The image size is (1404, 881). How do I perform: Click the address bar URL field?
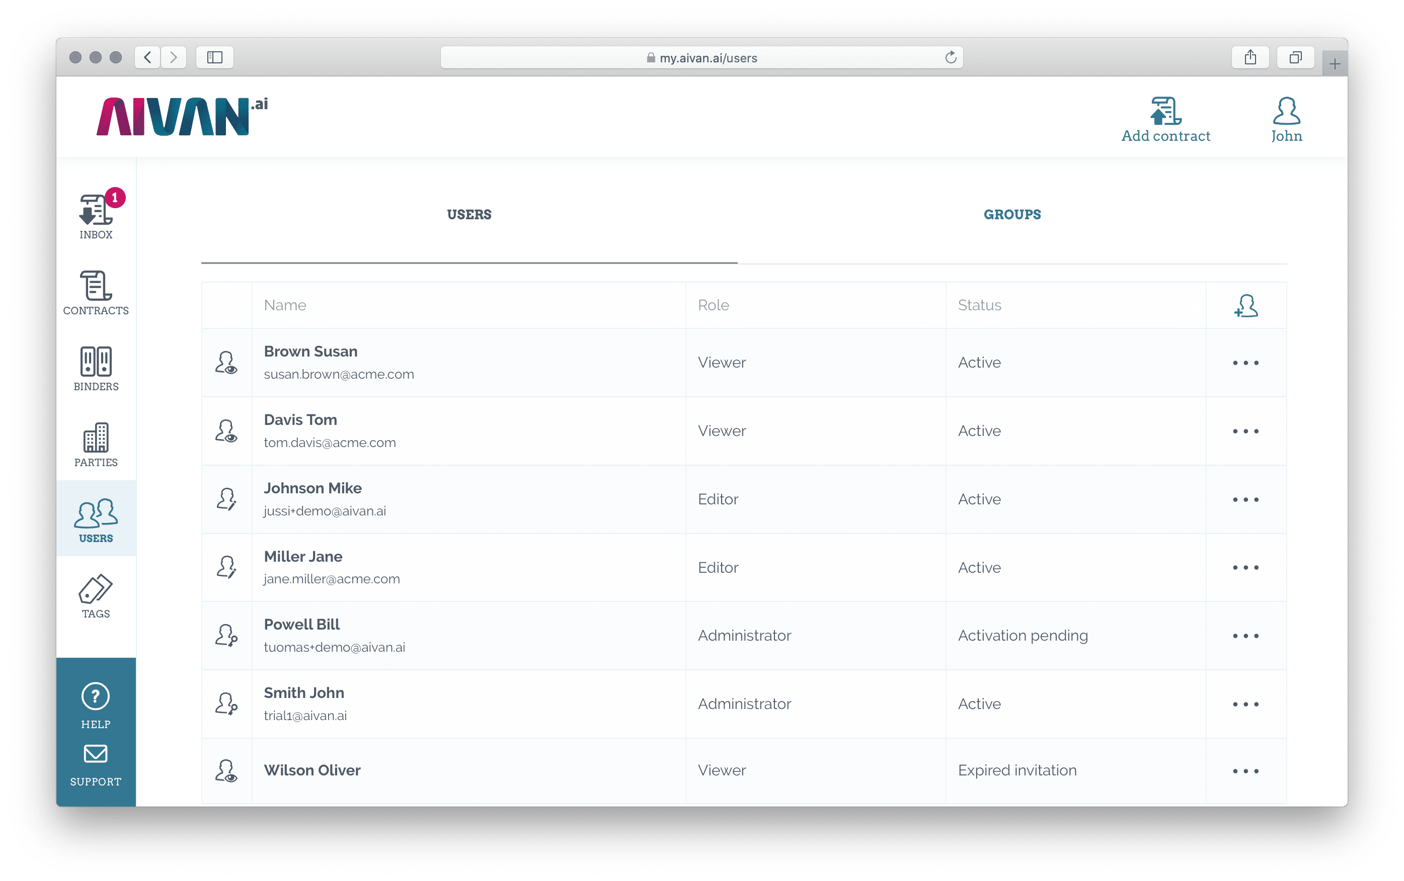point(702,57)
